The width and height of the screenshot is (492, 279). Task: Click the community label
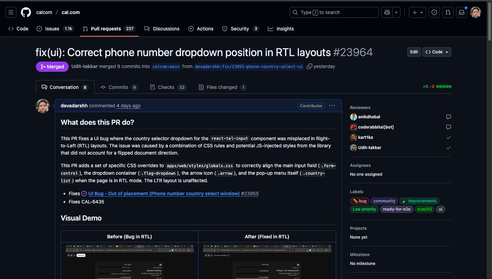tap(384, 201)
